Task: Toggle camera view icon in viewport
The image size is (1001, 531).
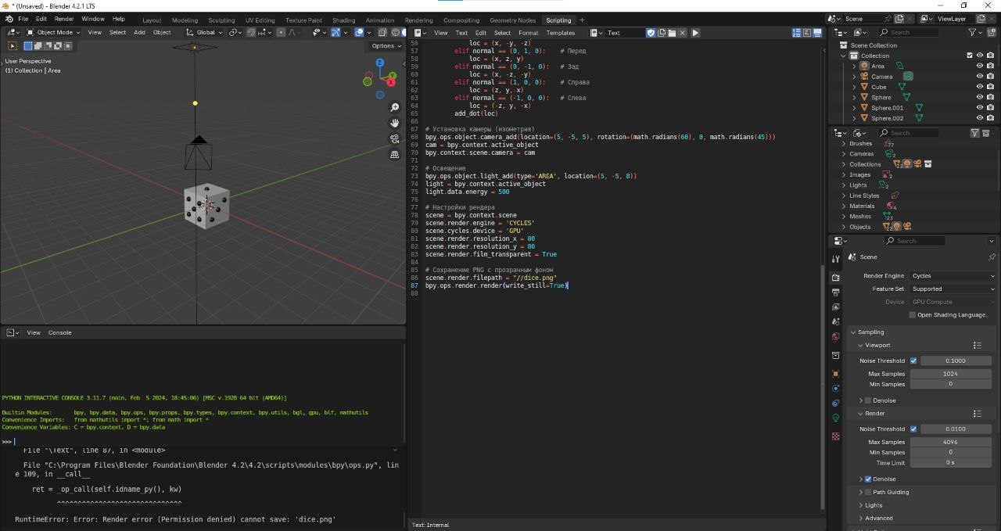Action: [x=395, y=138]
